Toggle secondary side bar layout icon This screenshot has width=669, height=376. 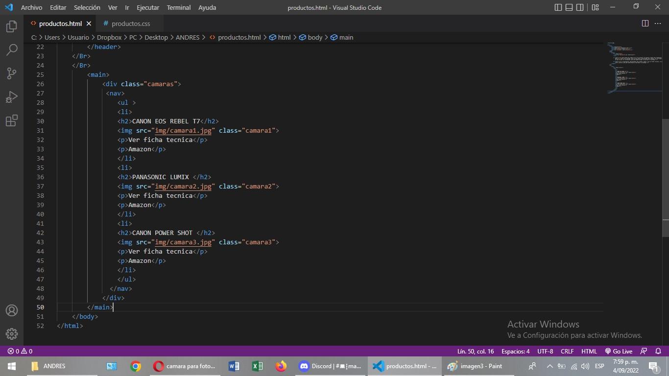point(580,7)
